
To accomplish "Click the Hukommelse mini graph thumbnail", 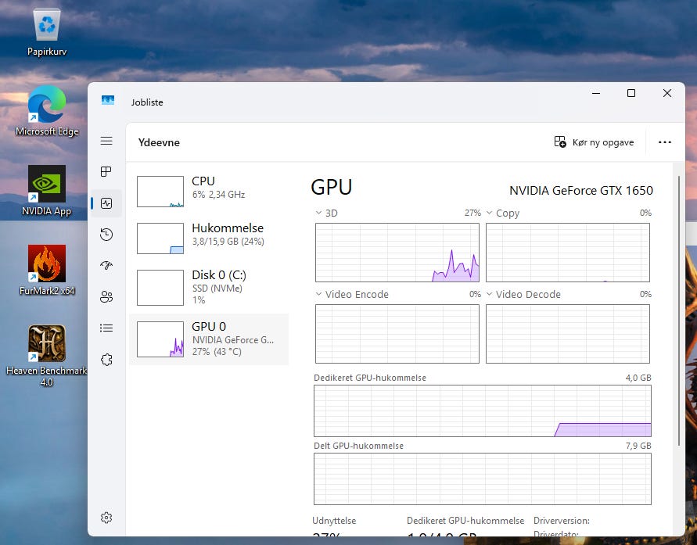I will [160, 238].
